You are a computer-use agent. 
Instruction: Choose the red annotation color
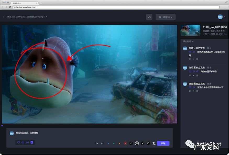[x=125, y=143]
